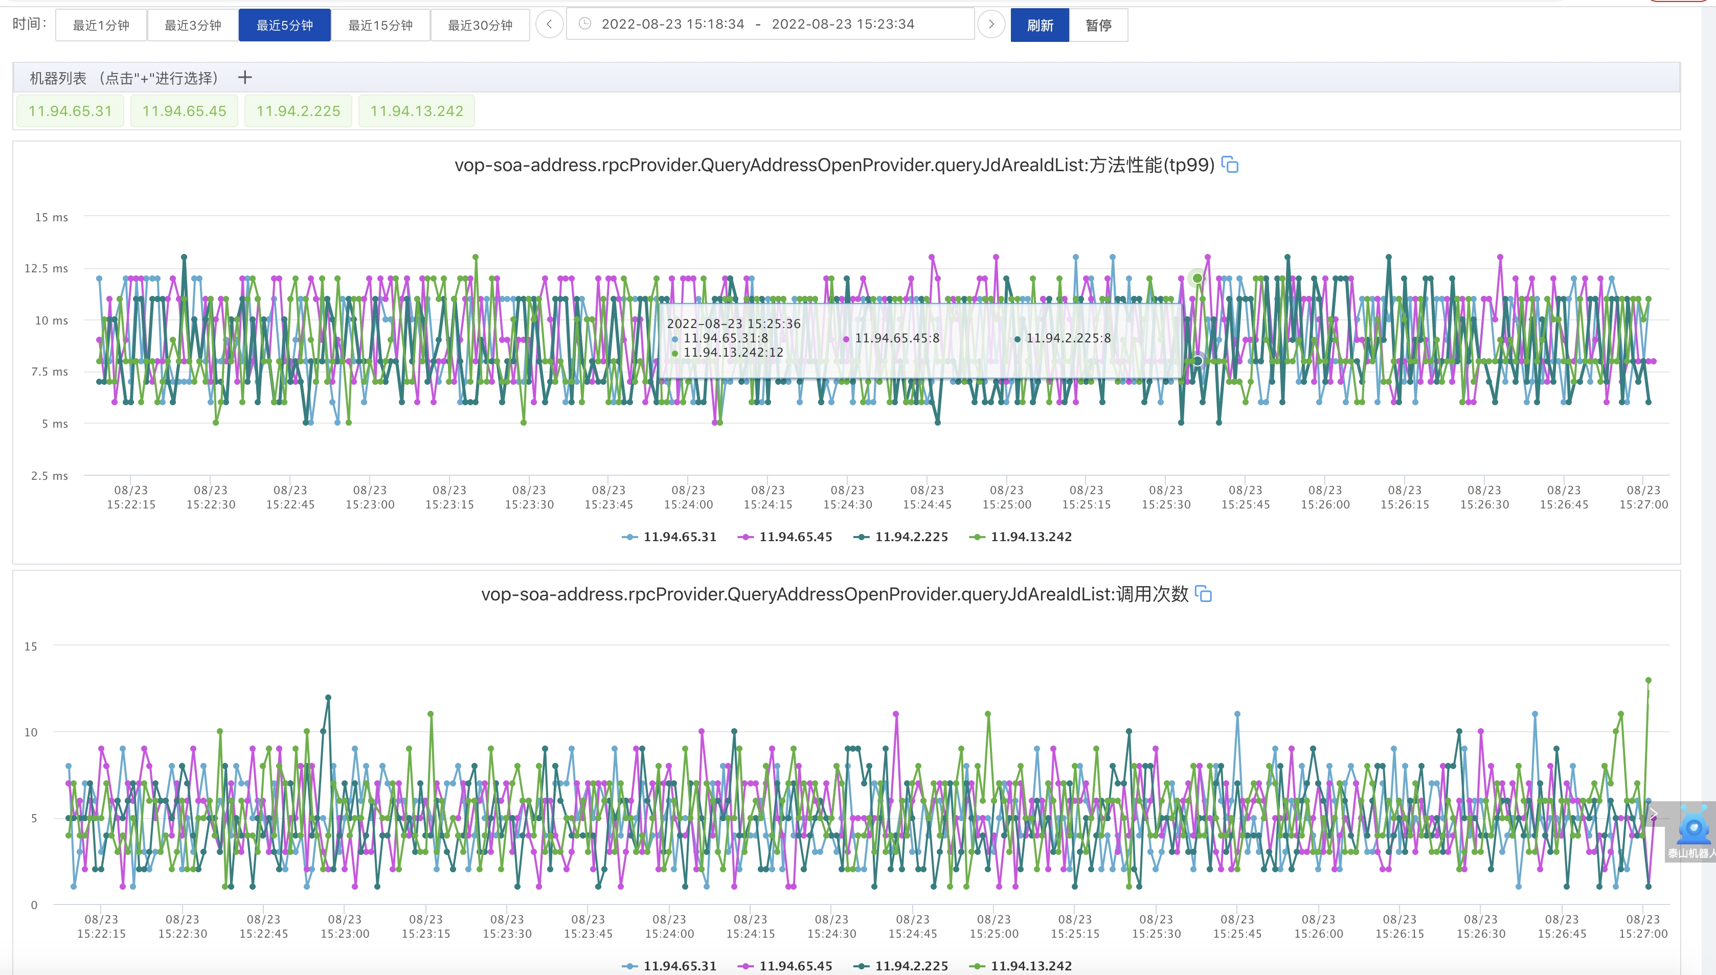Screen dimensions: 1716x975
Task: Click the 15:23:00 x-axis label in 调用次数 chart
Action: click(x=345, y=927)
